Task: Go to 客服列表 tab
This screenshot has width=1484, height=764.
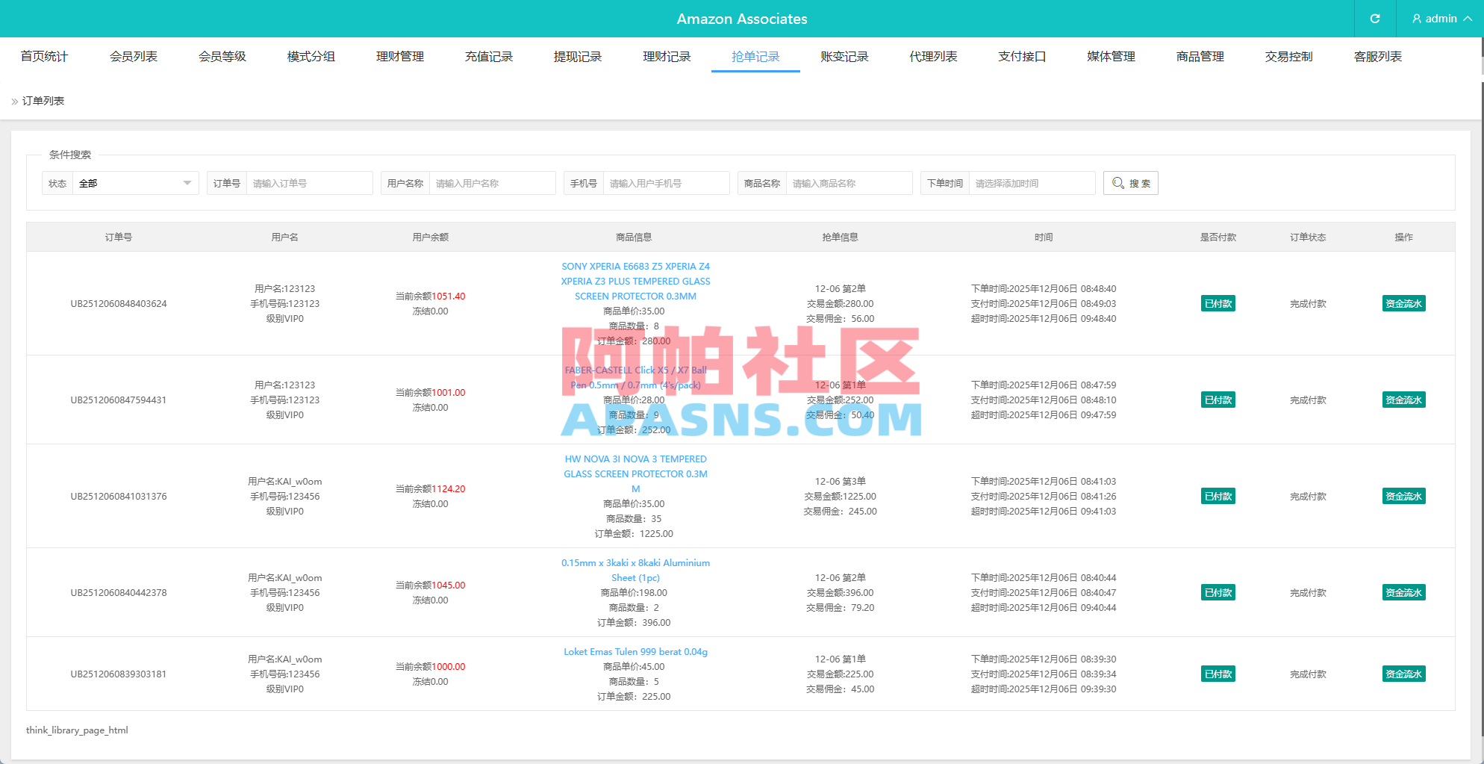Action: tap(1377, 56)
